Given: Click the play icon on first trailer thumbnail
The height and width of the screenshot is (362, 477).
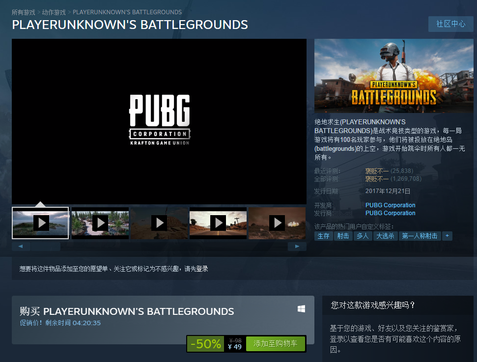Looking at the screenshot, I should [41, 223].
